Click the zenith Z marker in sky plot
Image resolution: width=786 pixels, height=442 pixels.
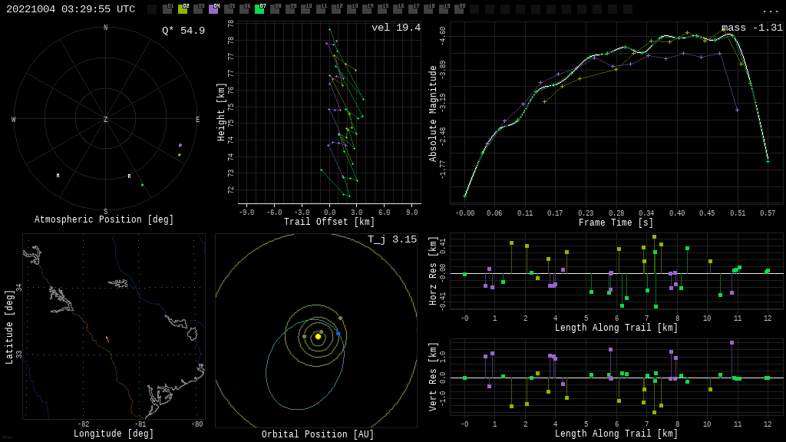[x=106, y=120]
